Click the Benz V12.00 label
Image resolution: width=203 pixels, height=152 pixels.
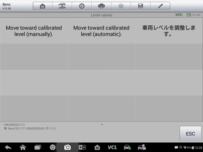coord(7,6)
